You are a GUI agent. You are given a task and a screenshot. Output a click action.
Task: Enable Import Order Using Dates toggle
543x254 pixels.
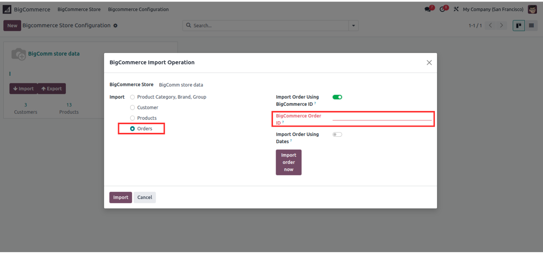click(337, 134)
